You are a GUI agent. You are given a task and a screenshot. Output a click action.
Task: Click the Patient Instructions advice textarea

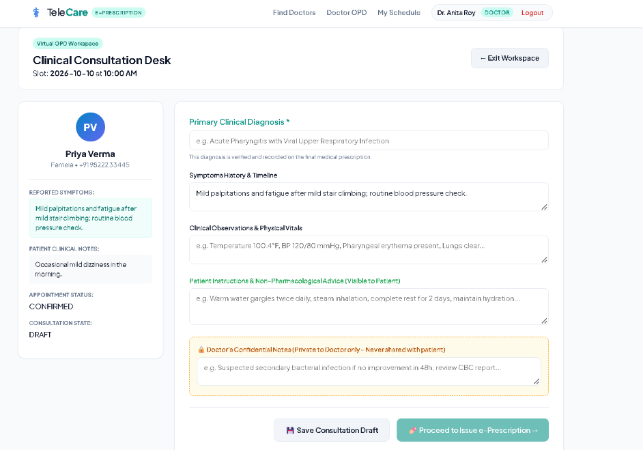369,307
